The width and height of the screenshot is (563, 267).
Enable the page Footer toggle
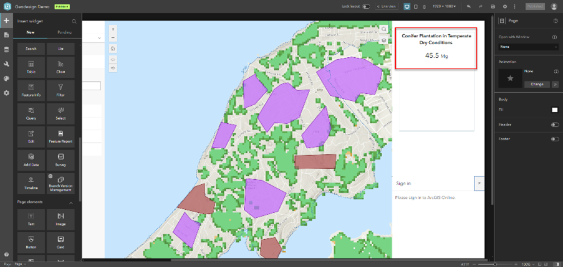555,139
